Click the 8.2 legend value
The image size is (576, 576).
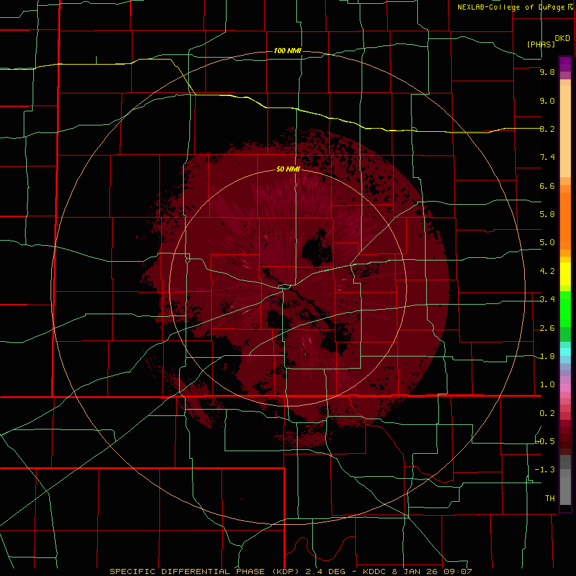coord(547,129)
